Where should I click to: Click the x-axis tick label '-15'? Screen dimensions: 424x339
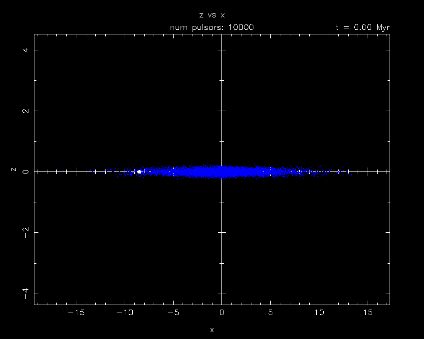pyautogui.click(x=76, y=313)
